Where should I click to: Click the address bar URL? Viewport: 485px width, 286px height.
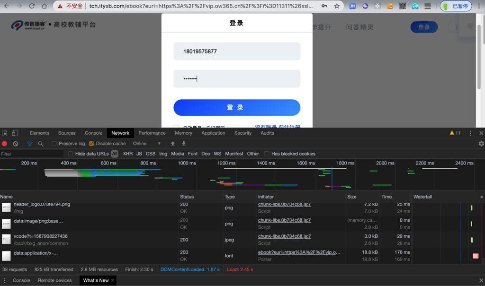click(201, 6)
